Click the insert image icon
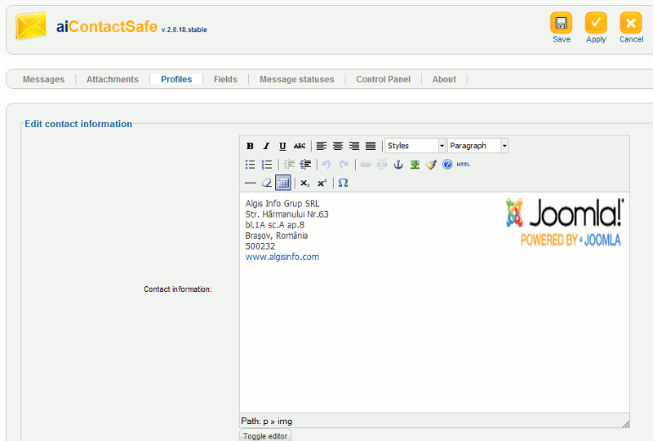The image size is (653, 441). click(415, 165)
